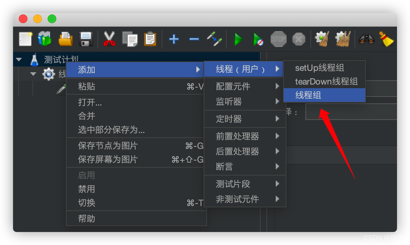Open the 添加 submenu
Image resolution: width=410 pixels, height=245 pixels.
[x=135, y=70]
